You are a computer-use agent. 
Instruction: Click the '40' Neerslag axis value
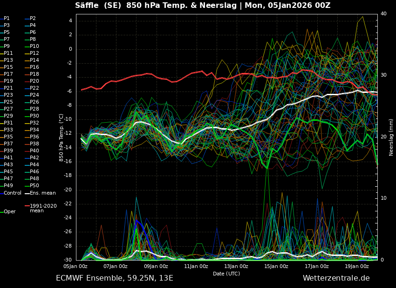tap(383, 13)
